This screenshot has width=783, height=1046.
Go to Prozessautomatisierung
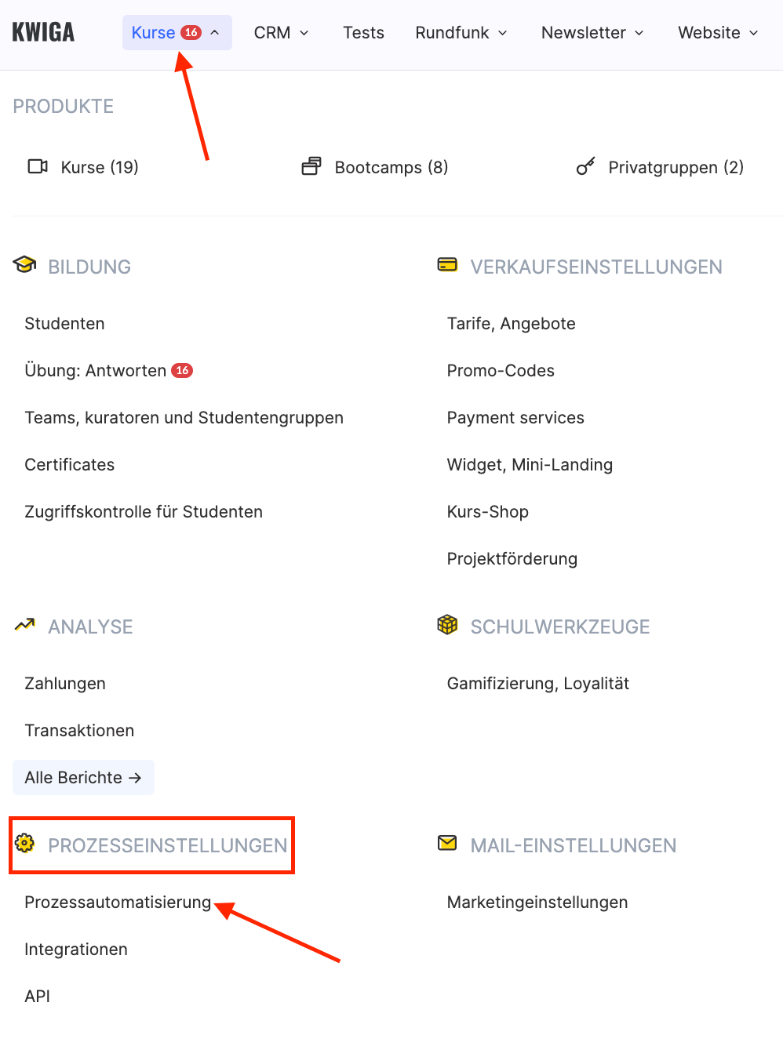click(118, 902)
